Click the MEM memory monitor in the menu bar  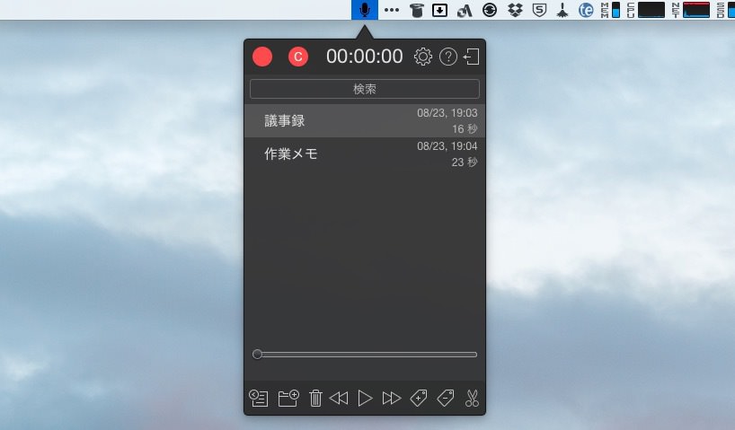click(x=610, y=10)
